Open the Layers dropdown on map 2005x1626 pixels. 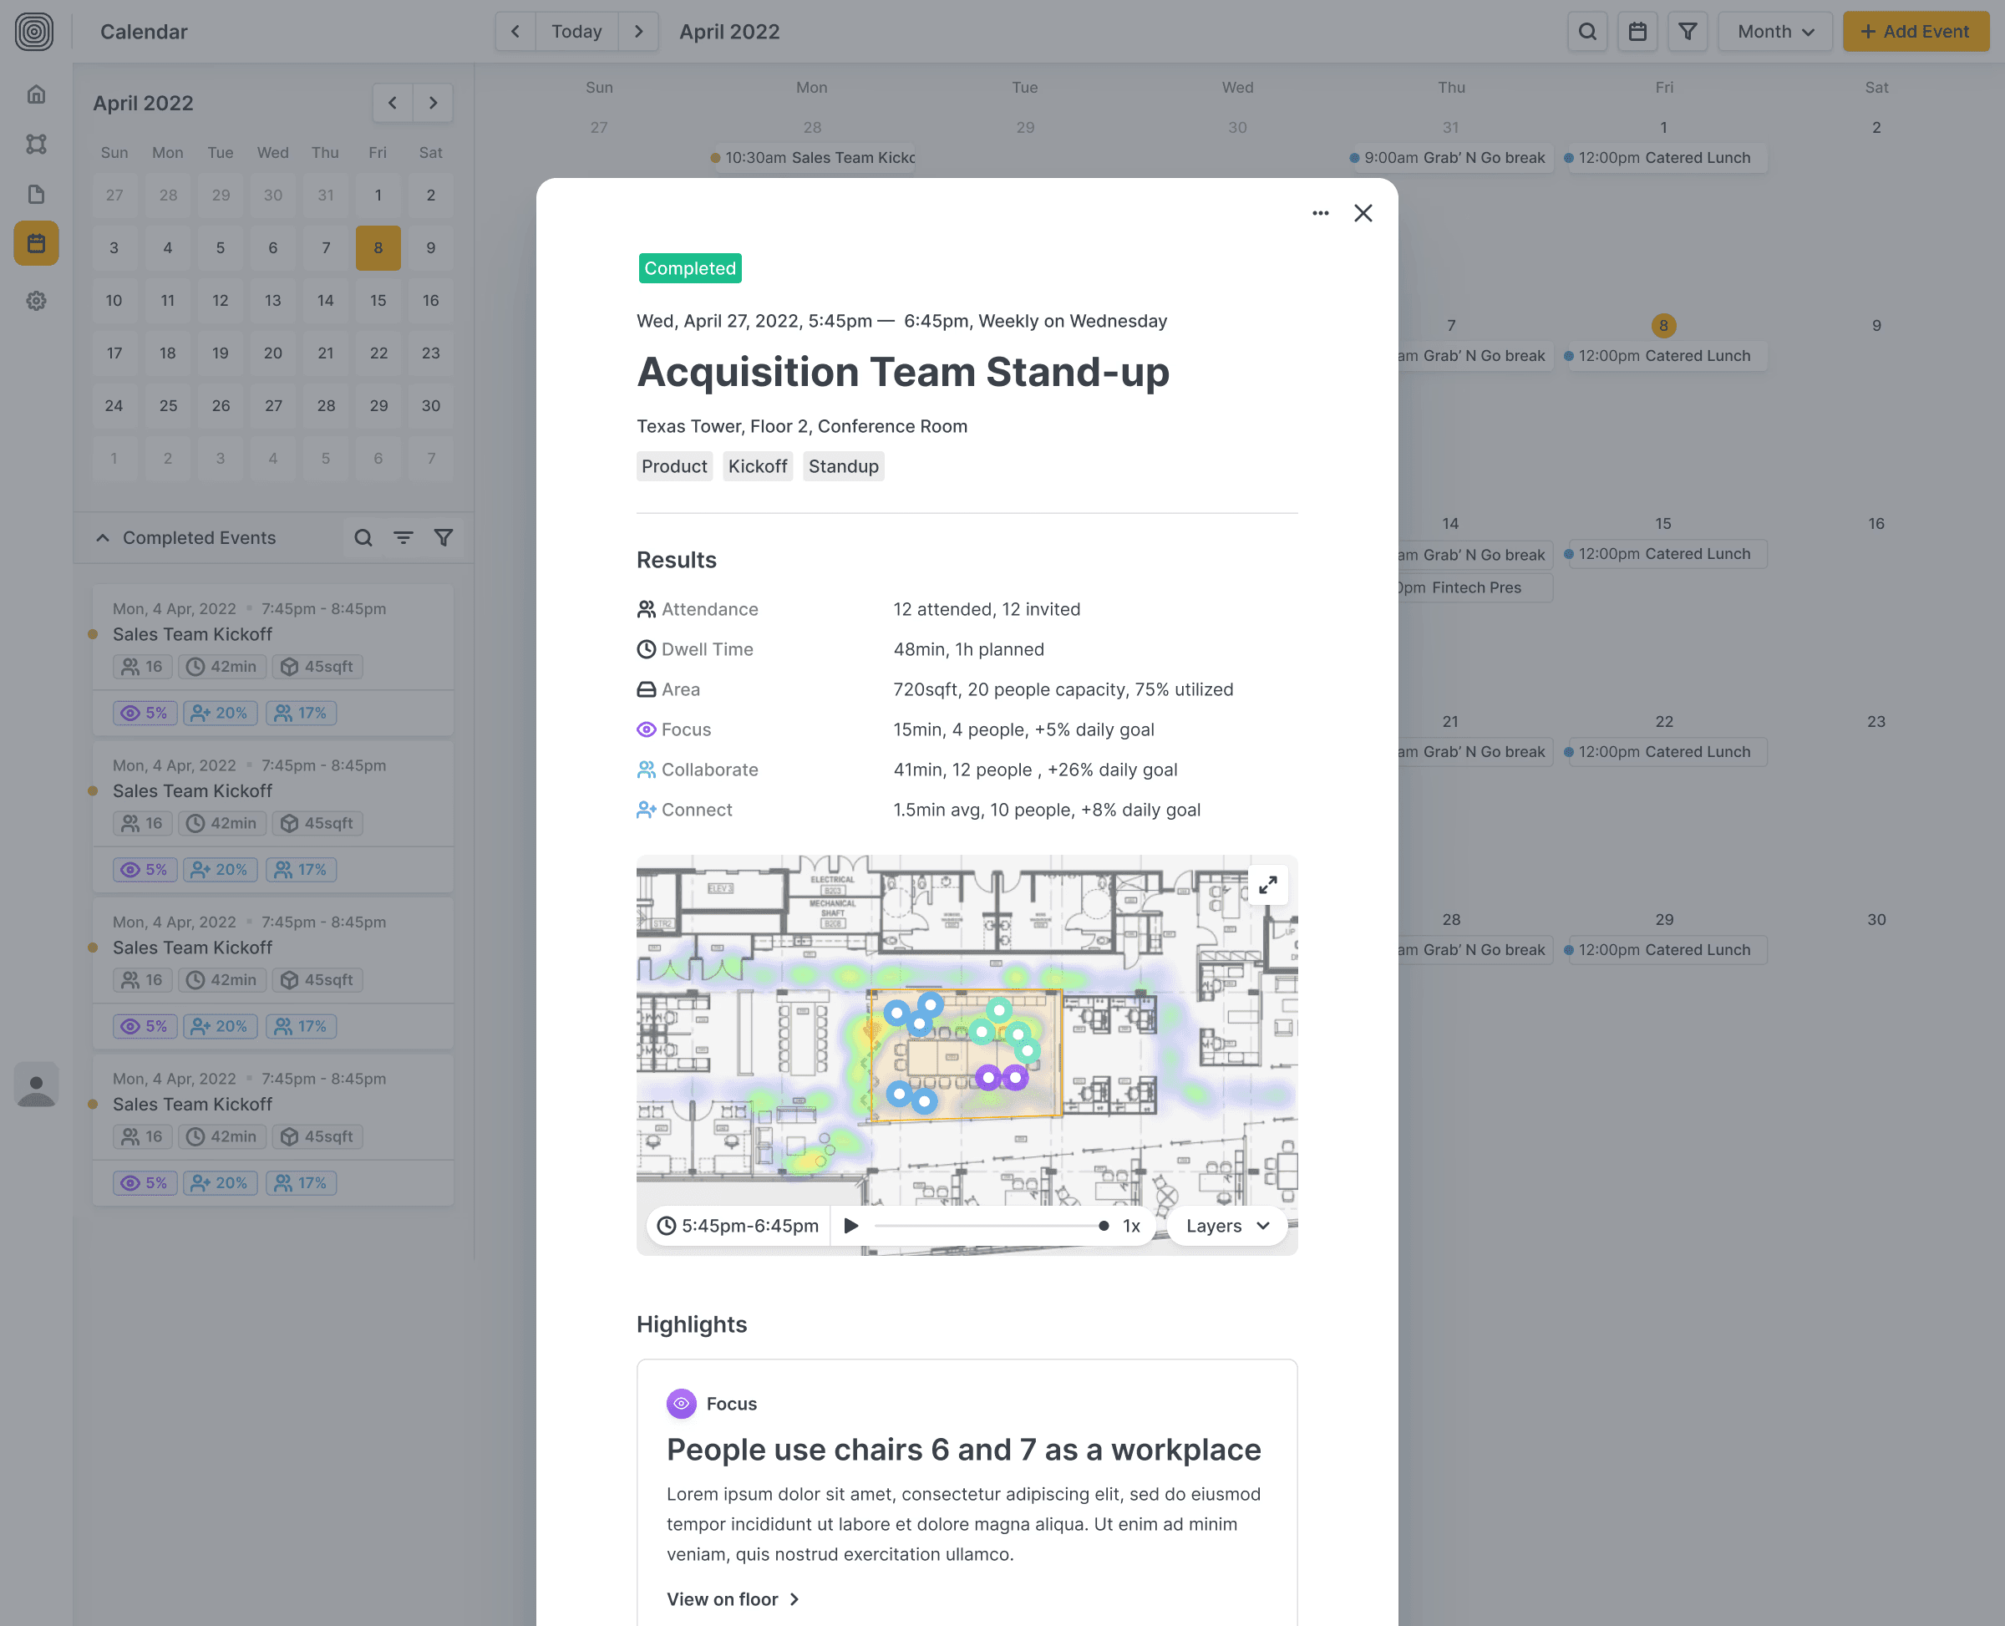pos(1226,1225)
